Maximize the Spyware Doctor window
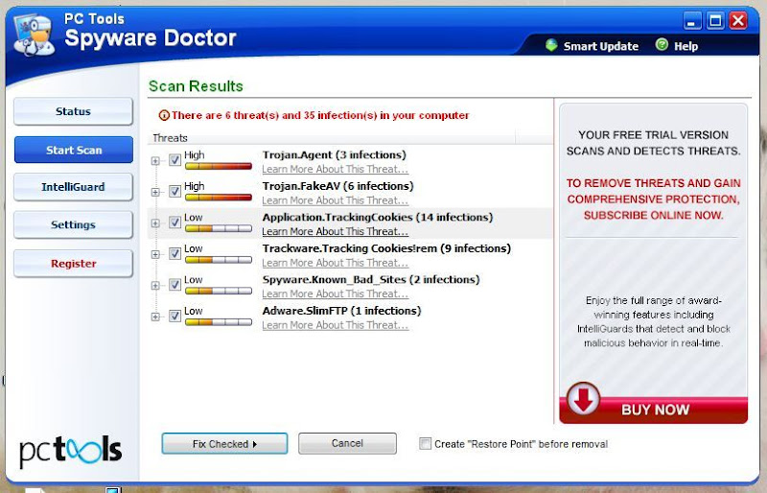 (715, 21)
